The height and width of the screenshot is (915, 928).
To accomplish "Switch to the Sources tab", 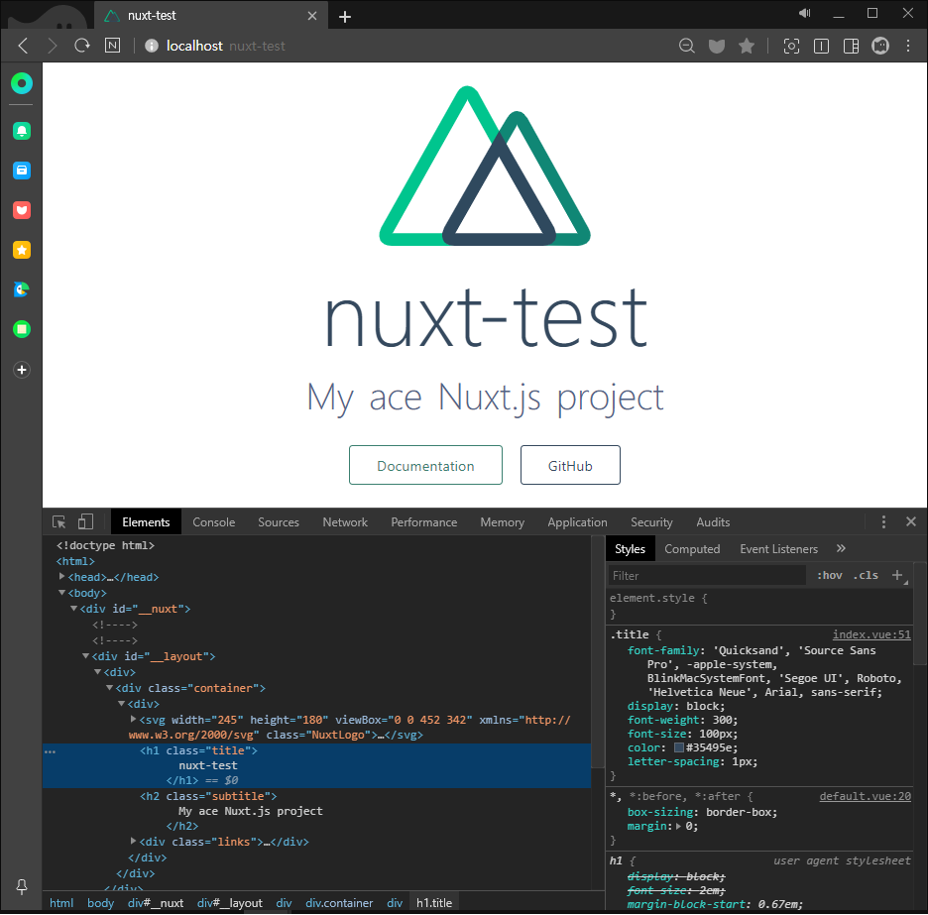I will point(279,522).
